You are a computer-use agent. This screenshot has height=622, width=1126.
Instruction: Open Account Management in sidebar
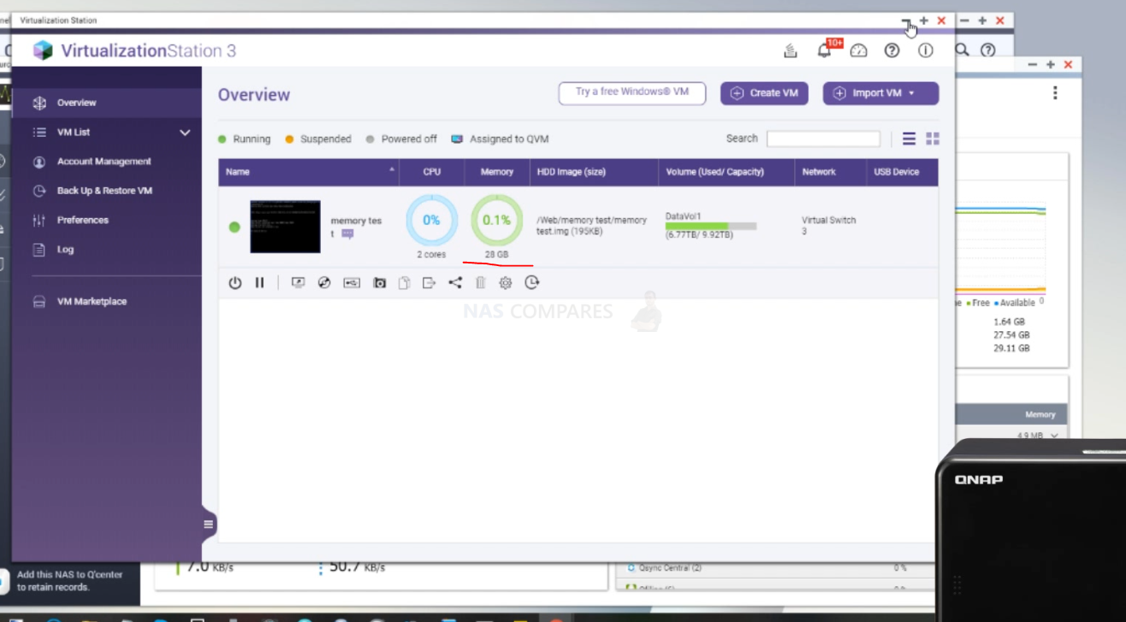(x=106, y=162)
